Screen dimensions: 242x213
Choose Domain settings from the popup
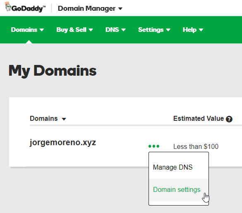click(179, 190)
